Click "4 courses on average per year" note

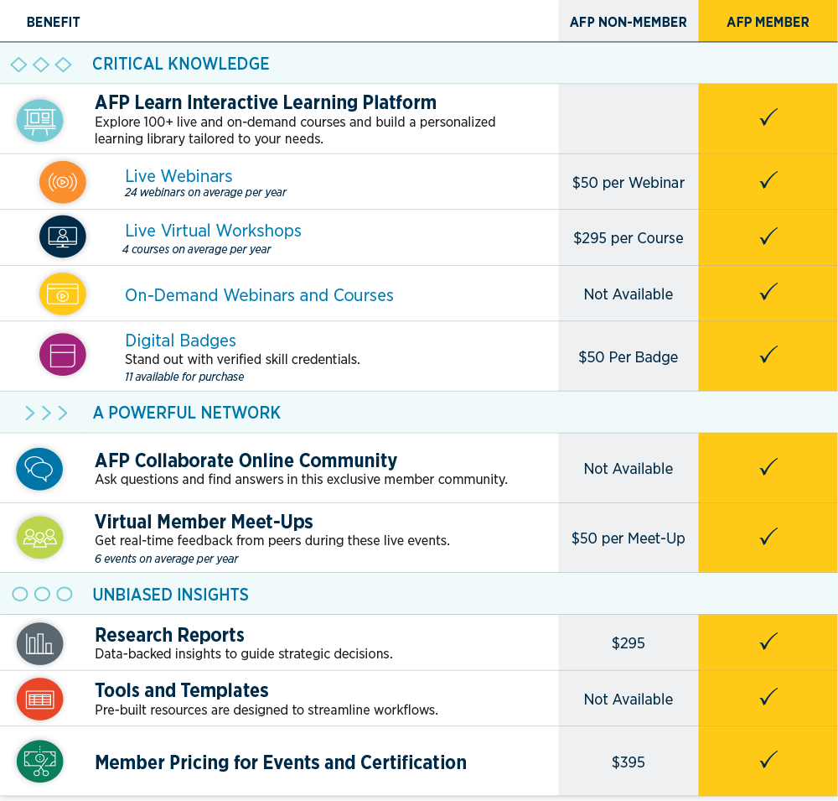[x=197, y=250]
